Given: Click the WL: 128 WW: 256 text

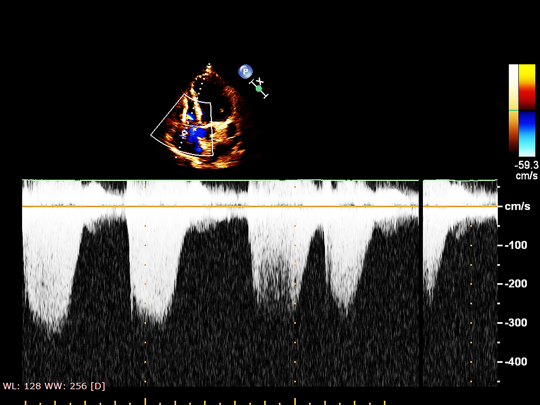Looking at the screenshot, I should click(x=54, y=386).
